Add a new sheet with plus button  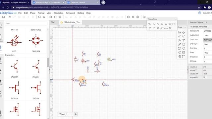point(76,114)
